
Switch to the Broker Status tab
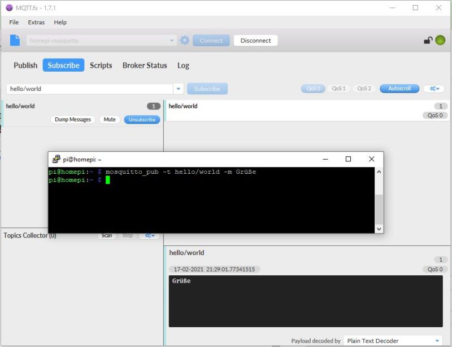pos(145,65)
